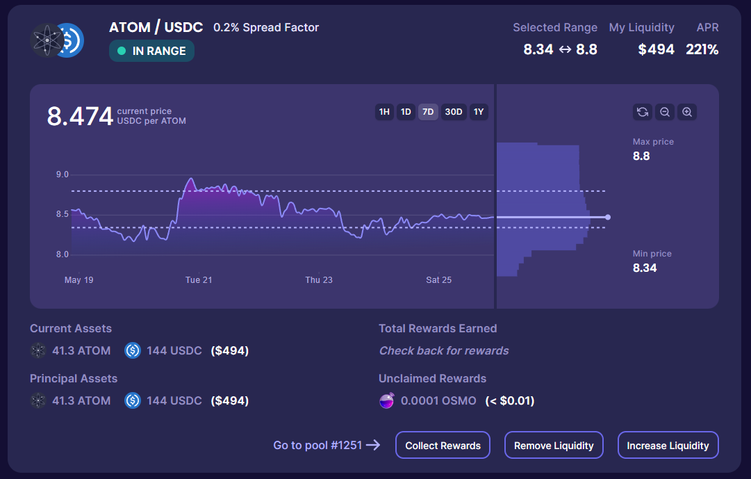Switch chart to 1H timeframe
Image resolution: width=751 pixels, height=479 pixels.
pyautogui.click(x=384, y=112)
